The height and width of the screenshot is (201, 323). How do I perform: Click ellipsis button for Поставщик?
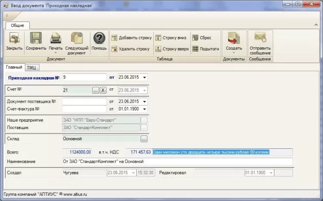click(144, 128)
